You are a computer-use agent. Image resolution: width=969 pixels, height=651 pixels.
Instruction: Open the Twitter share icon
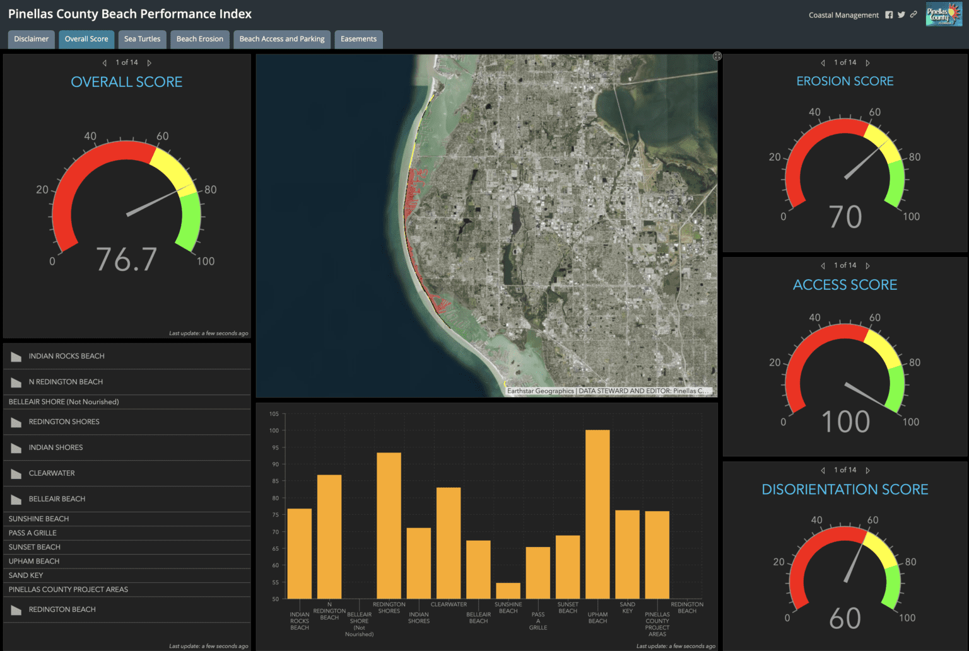[x=901, y=14]
